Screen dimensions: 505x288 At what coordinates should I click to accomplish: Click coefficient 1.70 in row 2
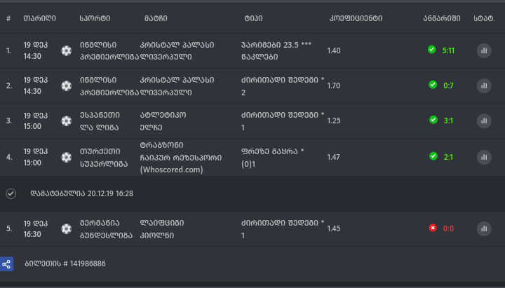coord(334,86)
